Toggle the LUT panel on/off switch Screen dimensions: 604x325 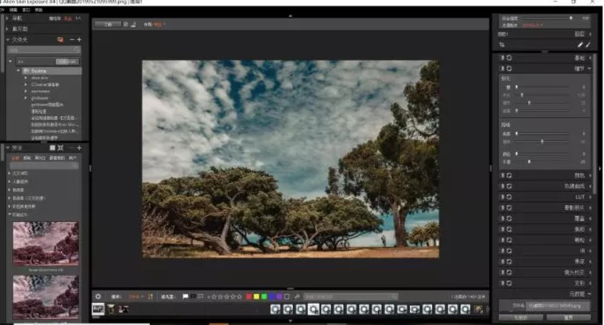pos(502,196)
